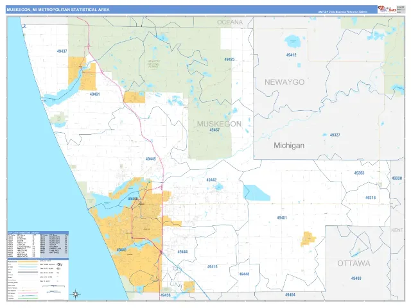
Task: Select ZIP code 49404 label
Action: (290, 295)
